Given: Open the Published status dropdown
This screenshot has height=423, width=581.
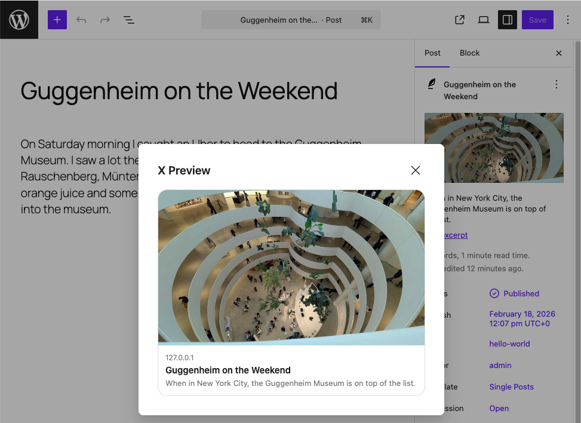Looking at the screenshot, I should [x=514, y=293].
